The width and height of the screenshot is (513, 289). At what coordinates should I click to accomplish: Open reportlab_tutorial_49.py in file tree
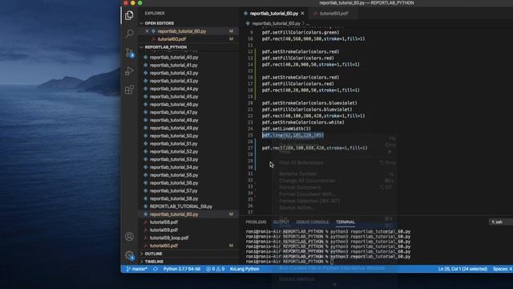pos(174,128)
